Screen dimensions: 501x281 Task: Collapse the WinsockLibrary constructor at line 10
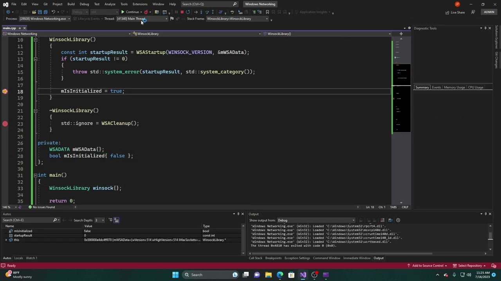(x=35, y=40)
